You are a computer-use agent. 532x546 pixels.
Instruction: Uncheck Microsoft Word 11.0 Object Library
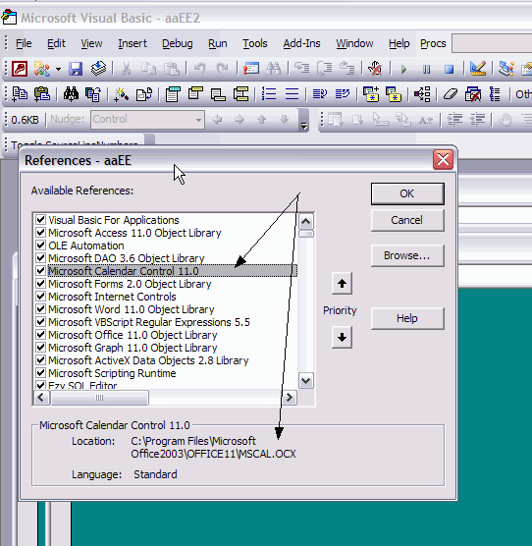40,309
